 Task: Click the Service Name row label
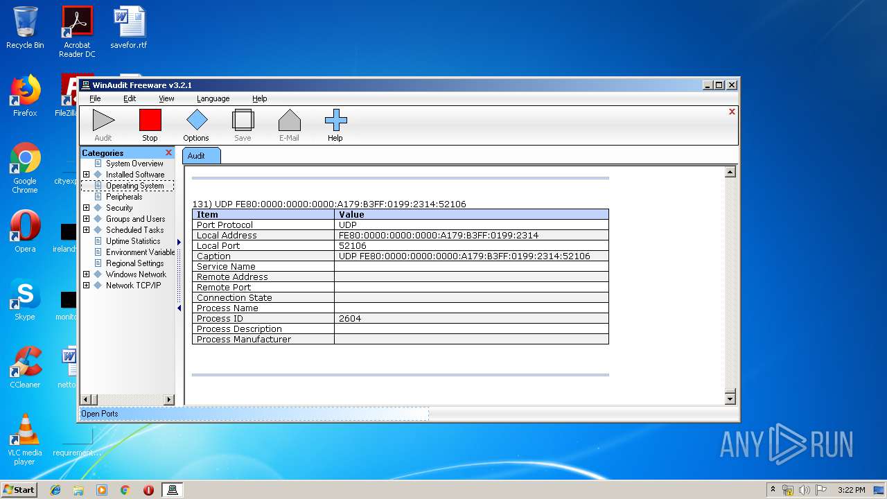(226, 267)
